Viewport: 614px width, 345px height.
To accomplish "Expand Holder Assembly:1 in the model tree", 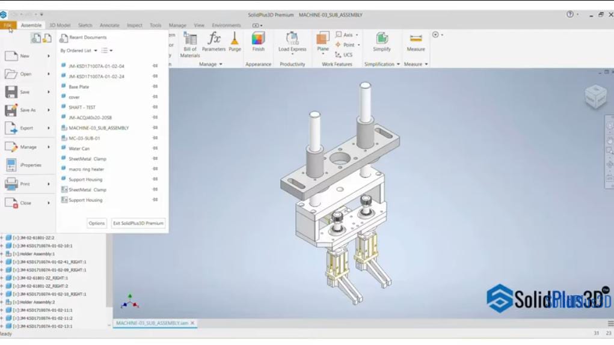I will [x=2, y=254].
